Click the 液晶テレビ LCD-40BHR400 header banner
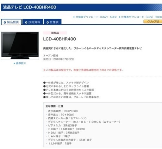Viewport: 162px width, 149px height. click(81, 7)
